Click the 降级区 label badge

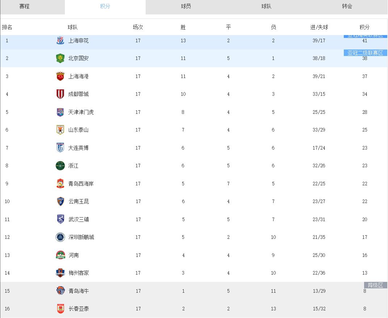(x=375, y=285)
